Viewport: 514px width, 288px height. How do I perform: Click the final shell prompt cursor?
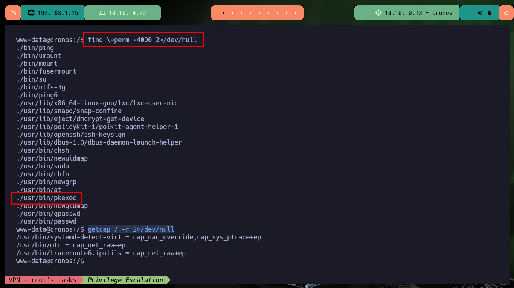point(88,261)
